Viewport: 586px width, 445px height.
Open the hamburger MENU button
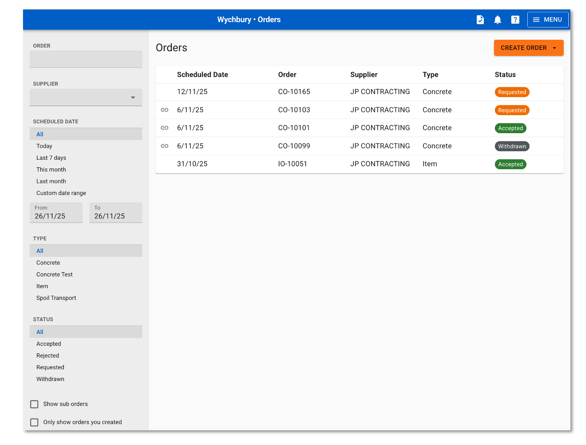click(547, 20)
